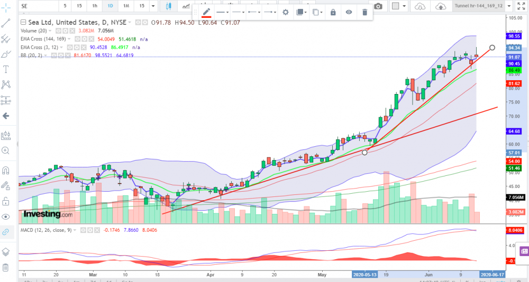Image resolution: width=529 pixels, height=282 pixels.
Task: Select the Text annotation tool
Action: [x=6, y=69]
